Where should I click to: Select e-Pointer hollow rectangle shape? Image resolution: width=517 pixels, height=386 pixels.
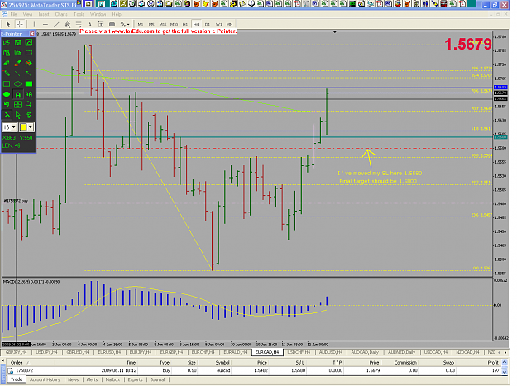coord(7,84)
